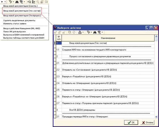Choose "Удалить выделенные документы" from the menu
The image size is (159, 127).
pos(19,21)
